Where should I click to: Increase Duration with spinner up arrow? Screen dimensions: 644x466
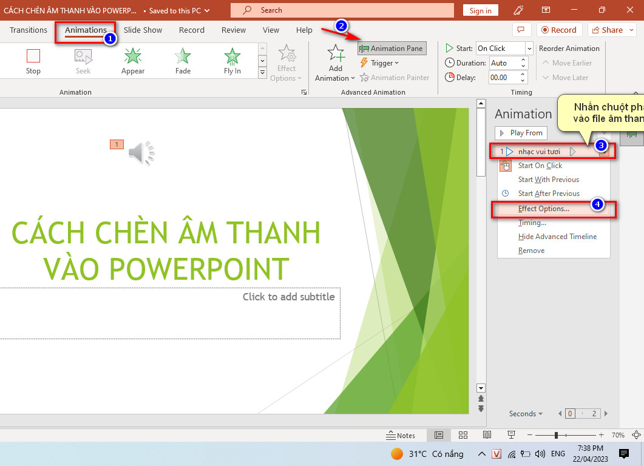(523, 60)
